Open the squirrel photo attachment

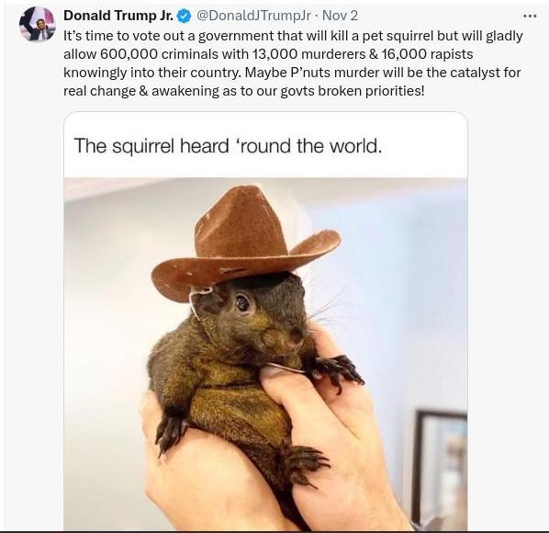point(265,354)
